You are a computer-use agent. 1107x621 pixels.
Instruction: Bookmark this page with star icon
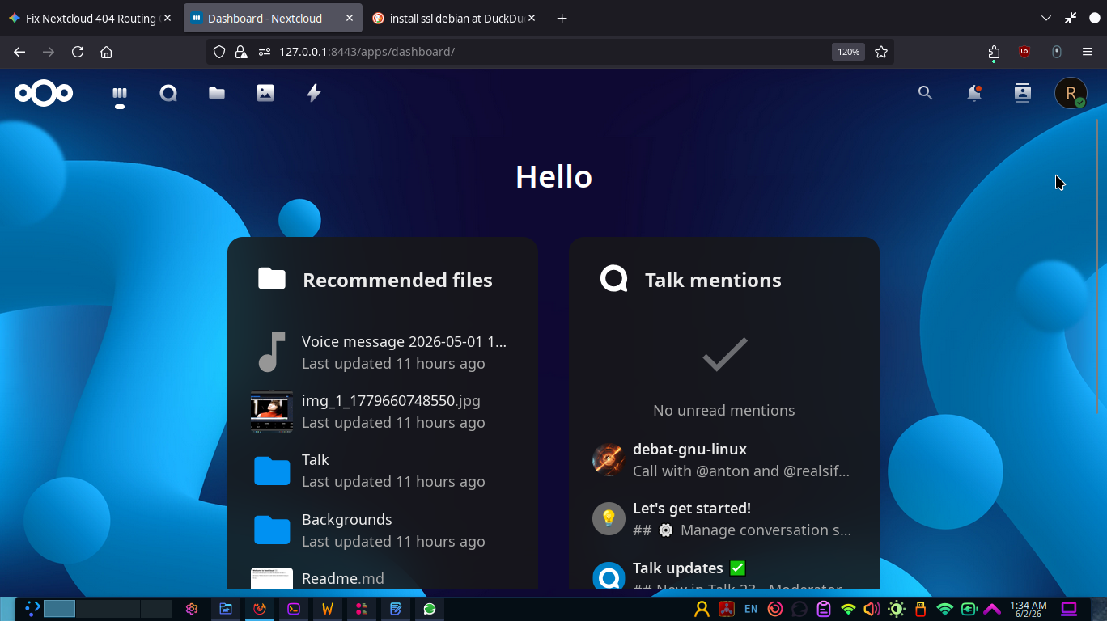pyautogui.click(x=881, y=52)
